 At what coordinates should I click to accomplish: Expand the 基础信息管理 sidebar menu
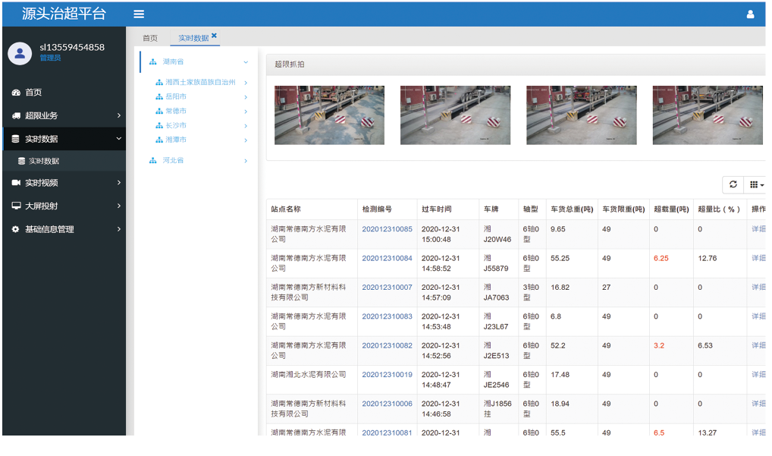click(x=118, y=229)
